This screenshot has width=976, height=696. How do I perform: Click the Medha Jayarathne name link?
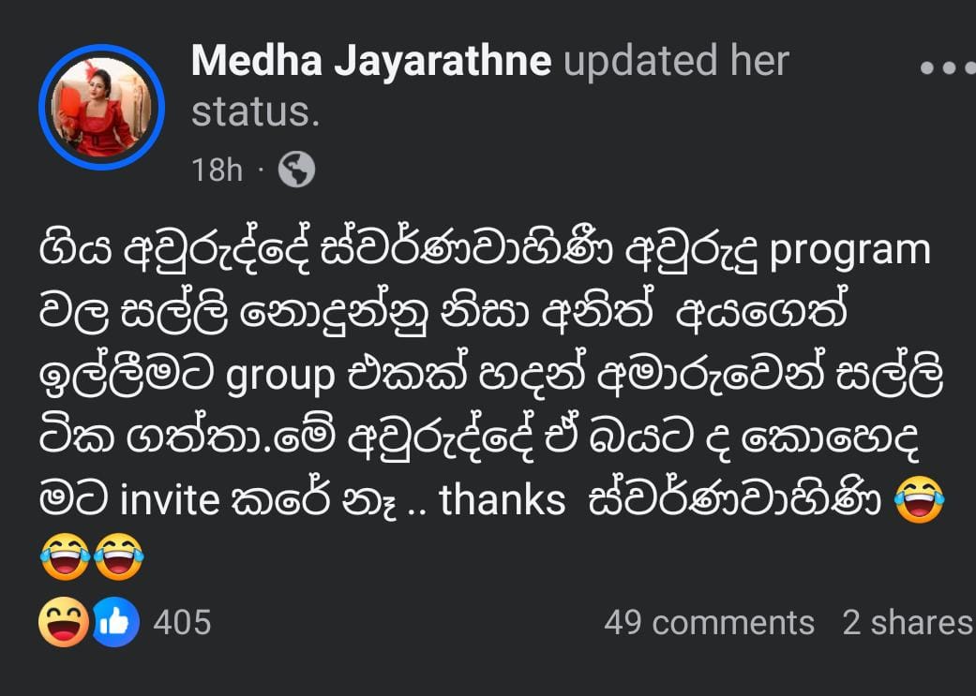pyautogui.click(x=371, y=62)
